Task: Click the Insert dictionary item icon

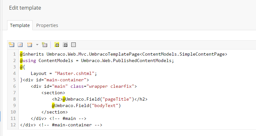Action: click(x=20, y=45)
